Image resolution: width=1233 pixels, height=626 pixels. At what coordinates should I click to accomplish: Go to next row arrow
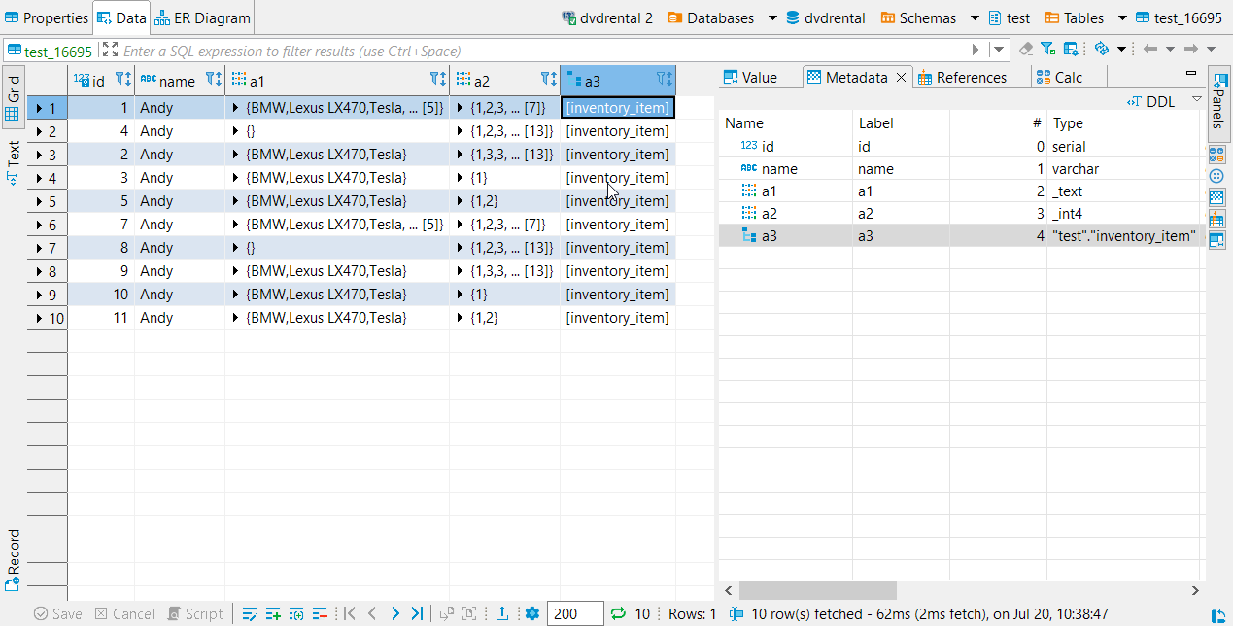tap(394, 613)
